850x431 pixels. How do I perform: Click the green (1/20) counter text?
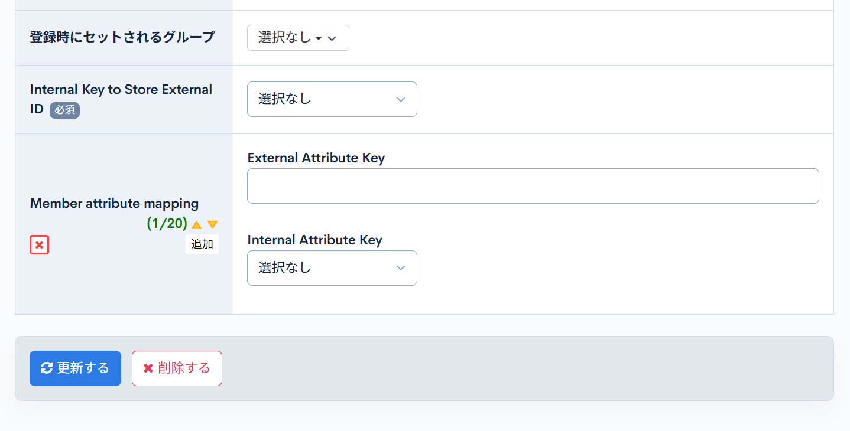coord(167,224)
